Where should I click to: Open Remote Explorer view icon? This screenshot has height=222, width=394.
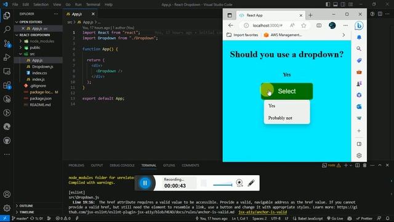pyautogui.click(x=7, y=72)
